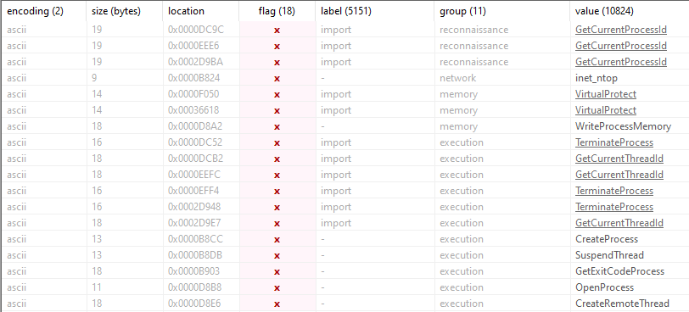Click location 0x0000B8CC
Image resolution: width=689 pixels, height=312 pixels.
(194, 239)
